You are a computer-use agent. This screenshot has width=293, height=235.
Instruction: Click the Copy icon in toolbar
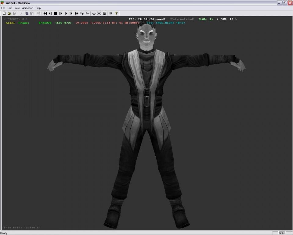(x=27, y=13)
